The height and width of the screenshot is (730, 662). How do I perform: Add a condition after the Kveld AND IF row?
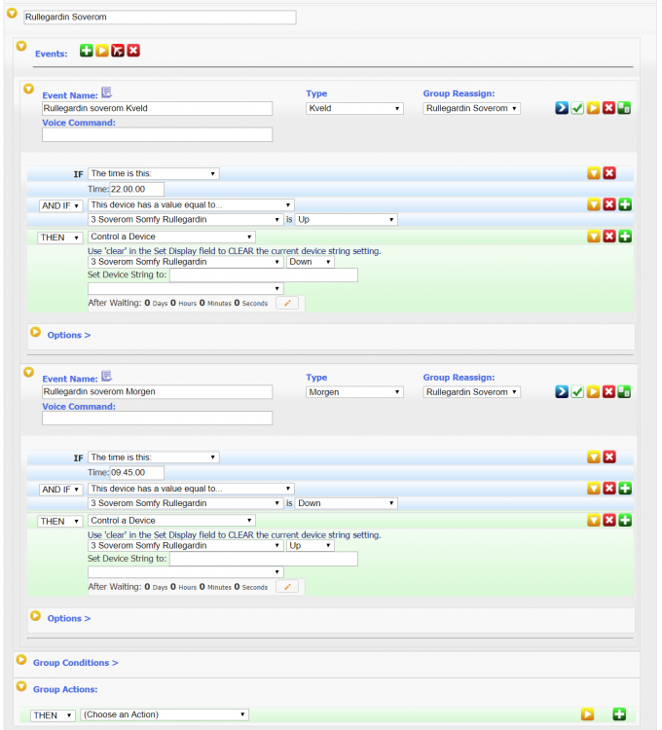pyautogui.click(x=624, y=204)
